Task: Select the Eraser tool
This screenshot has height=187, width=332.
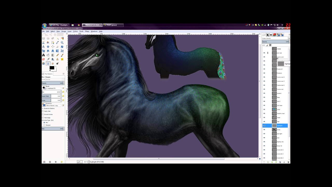Action: pyautogui.click(x=43, y=59)
